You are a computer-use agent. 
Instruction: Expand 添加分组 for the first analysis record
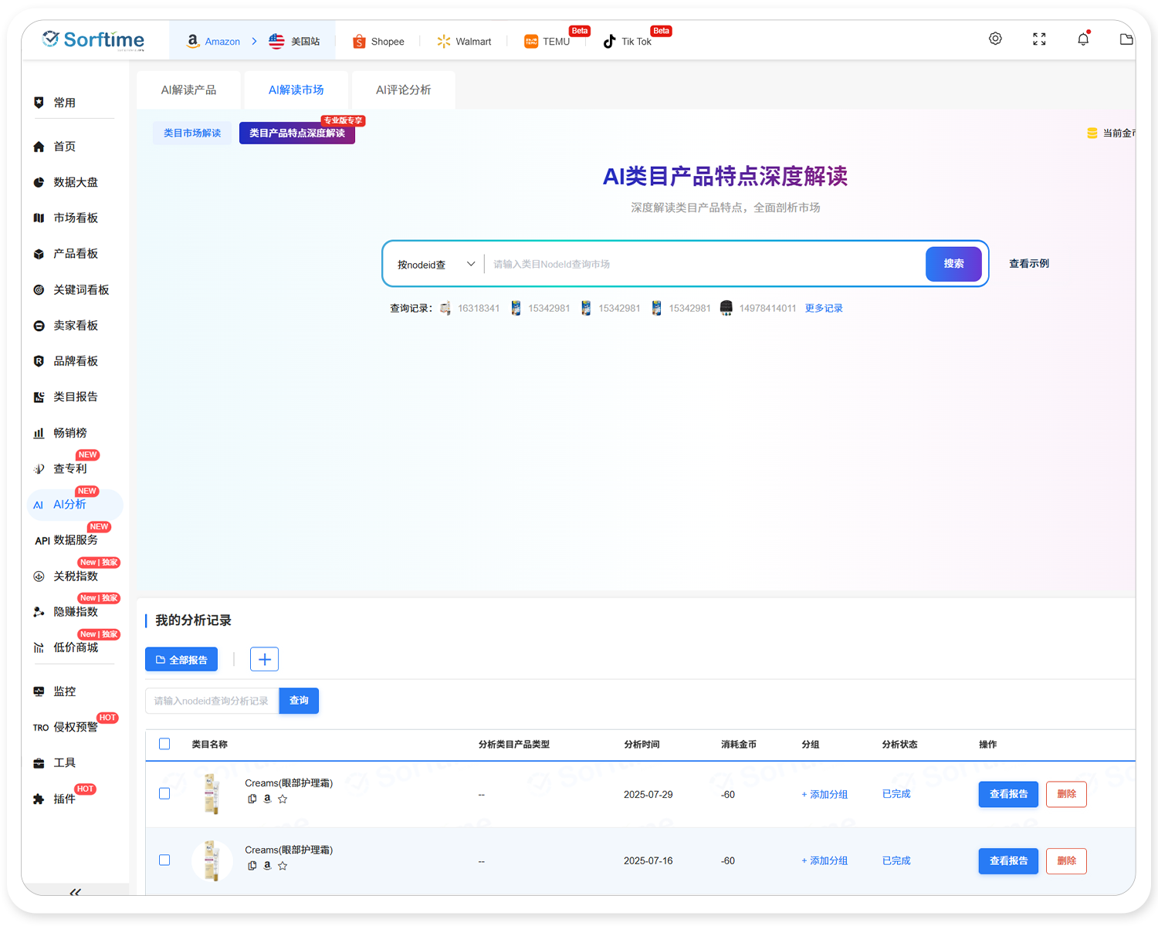click(x=824, y=794)
